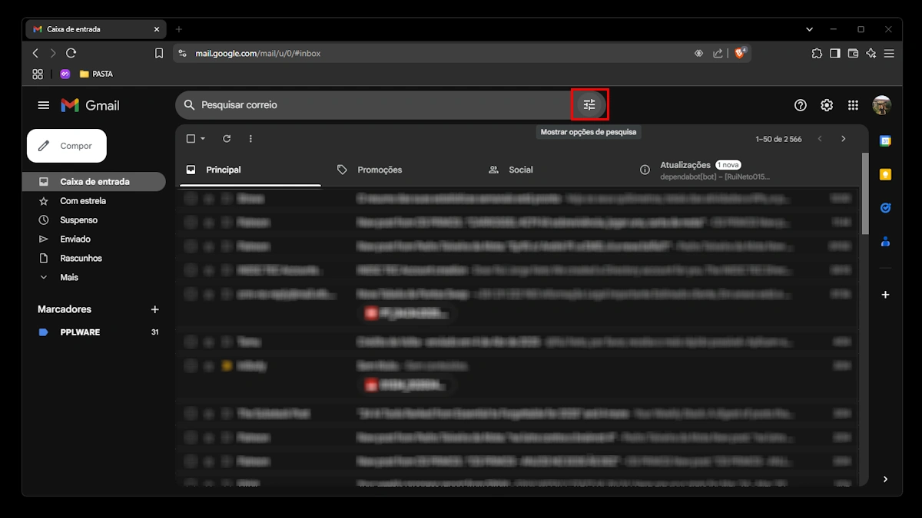The width and height of the screenshot is (922, 518).
Task: Expand the Mais section in sidebar
Action: coord(69,277)
